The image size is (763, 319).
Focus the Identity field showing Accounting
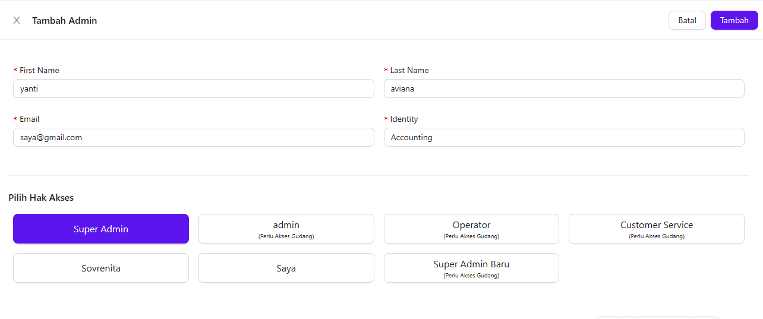click(564, 137)
